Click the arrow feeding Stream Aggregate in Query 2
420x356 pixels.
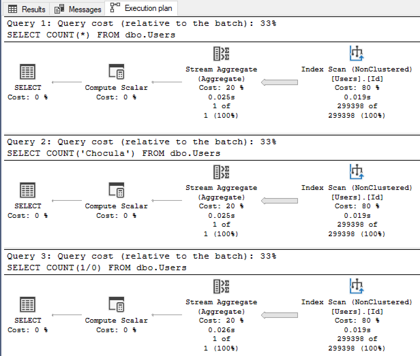[x=280, y=200]
